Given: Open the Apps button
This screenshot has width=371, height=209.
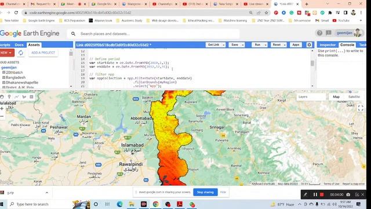Looking at the screenshot, I should click(296, 45).
